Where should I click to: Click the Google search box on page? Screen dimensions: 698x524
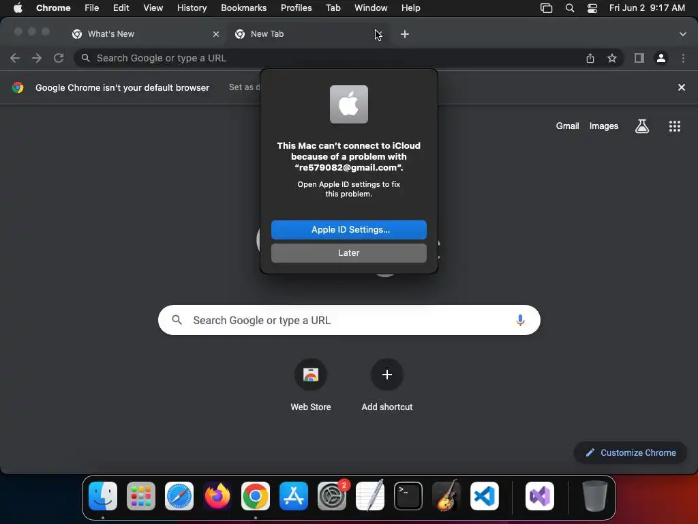[x=349, y=320]
